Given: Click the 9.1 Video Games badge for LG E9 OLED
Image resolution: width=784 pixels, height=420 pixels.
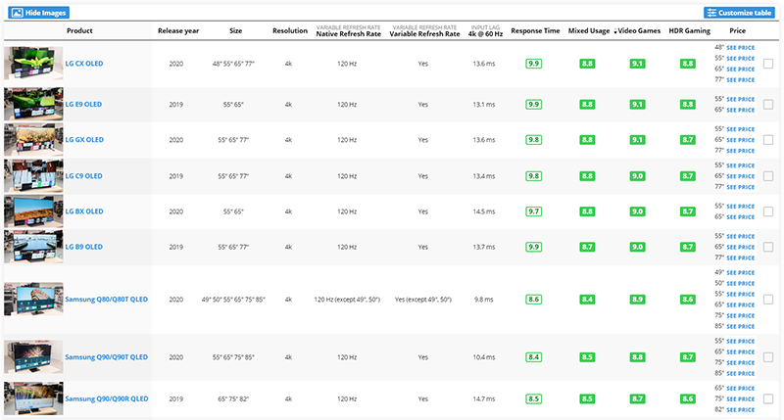Looking at the screenshot, I should click(637, 105).
